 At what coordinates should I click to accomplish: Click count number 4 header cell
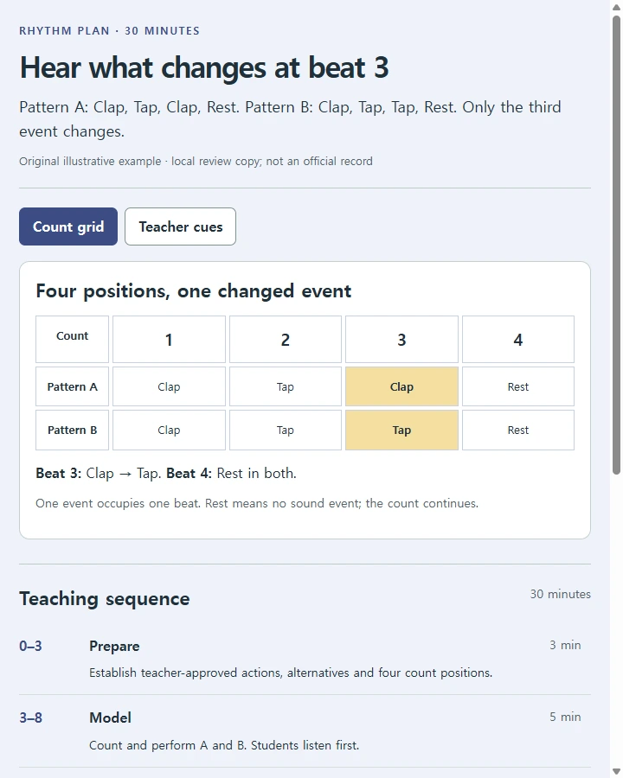pos(518,340)
